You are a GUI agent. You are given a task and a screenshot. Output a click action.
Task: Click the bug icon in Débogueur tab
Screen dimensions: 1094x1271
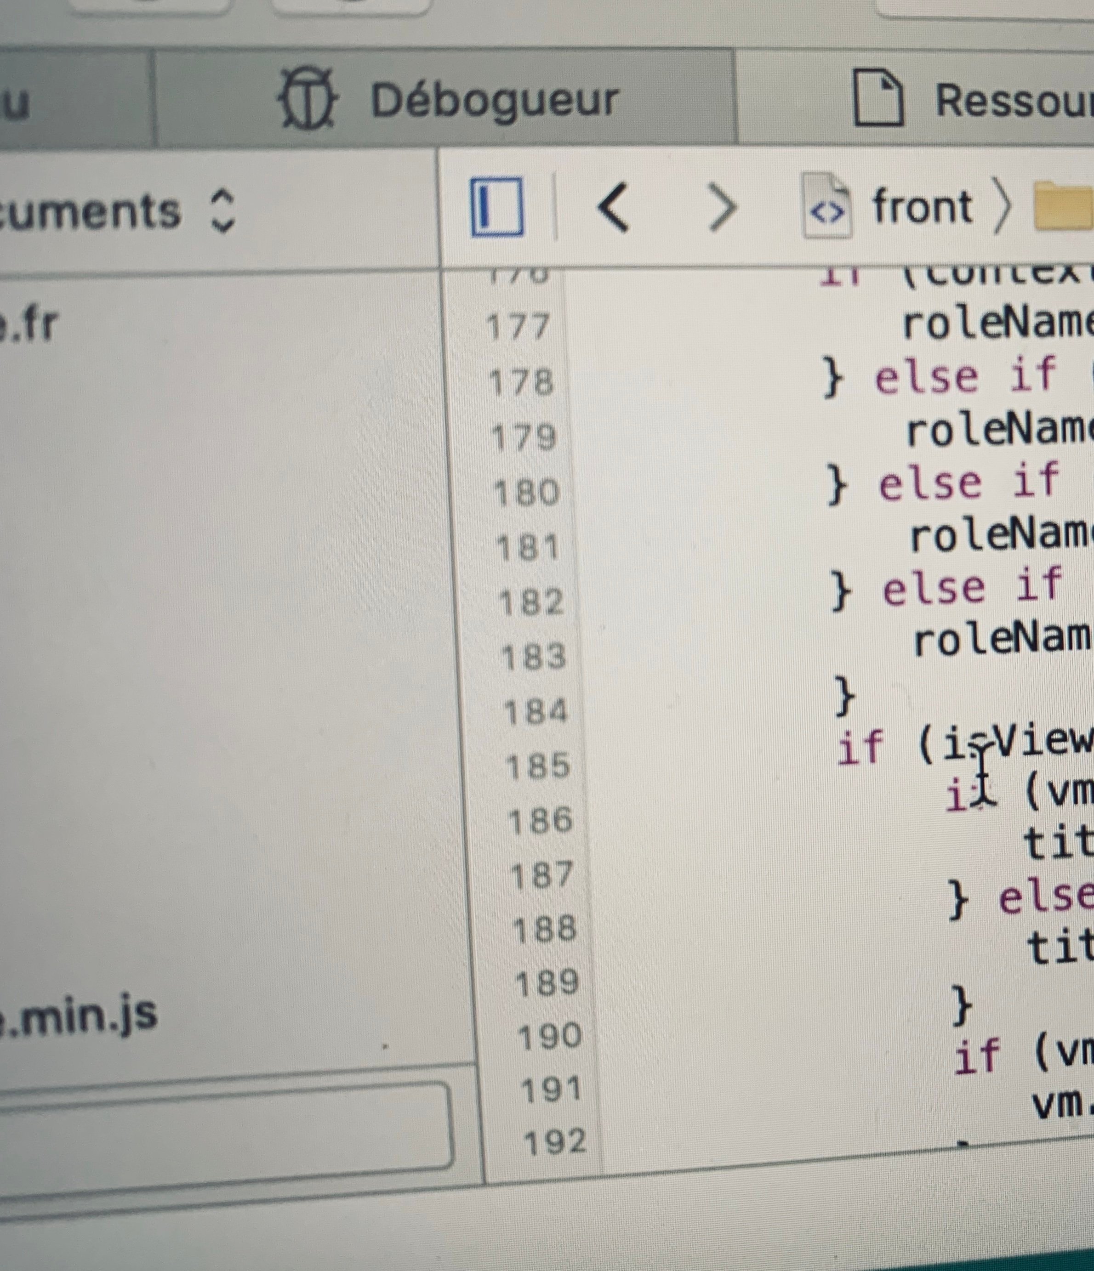click(x=308, y=98)
